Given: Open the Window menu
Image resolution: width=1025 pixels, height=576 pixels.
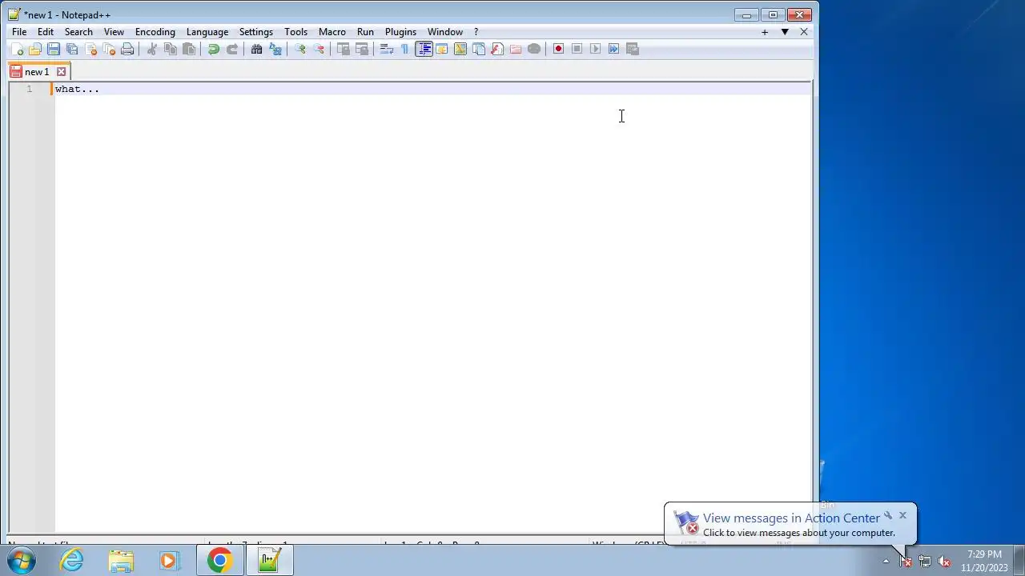Looking at the screenshot, I should (445, 32).
